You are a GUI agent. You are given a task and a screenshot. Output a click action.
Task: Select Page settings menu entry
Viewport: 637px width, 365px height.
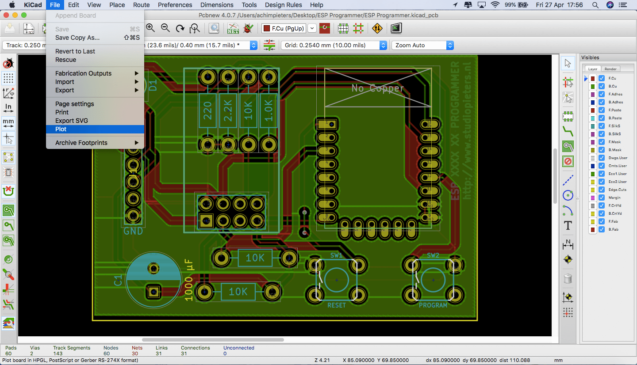point(95,104)
